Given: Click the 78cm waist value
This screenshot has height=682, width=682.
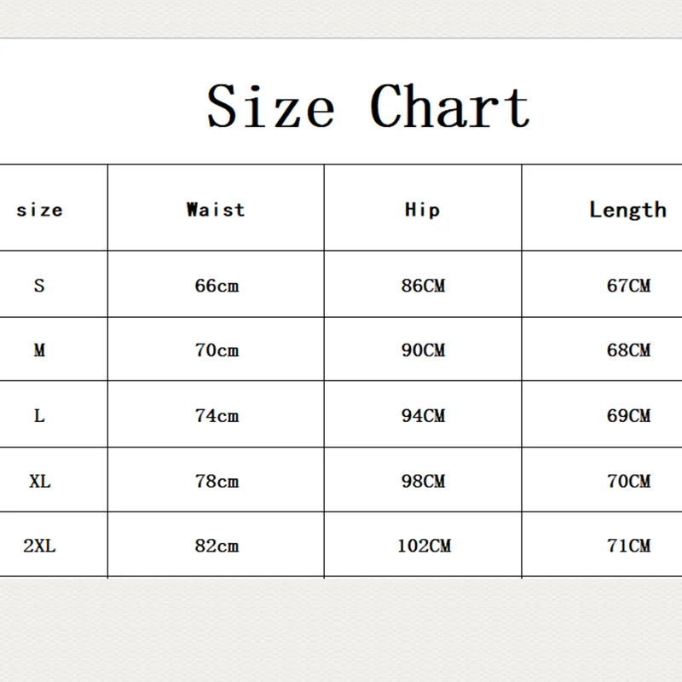Looking at the screenshot, I should tap(217, 481).
